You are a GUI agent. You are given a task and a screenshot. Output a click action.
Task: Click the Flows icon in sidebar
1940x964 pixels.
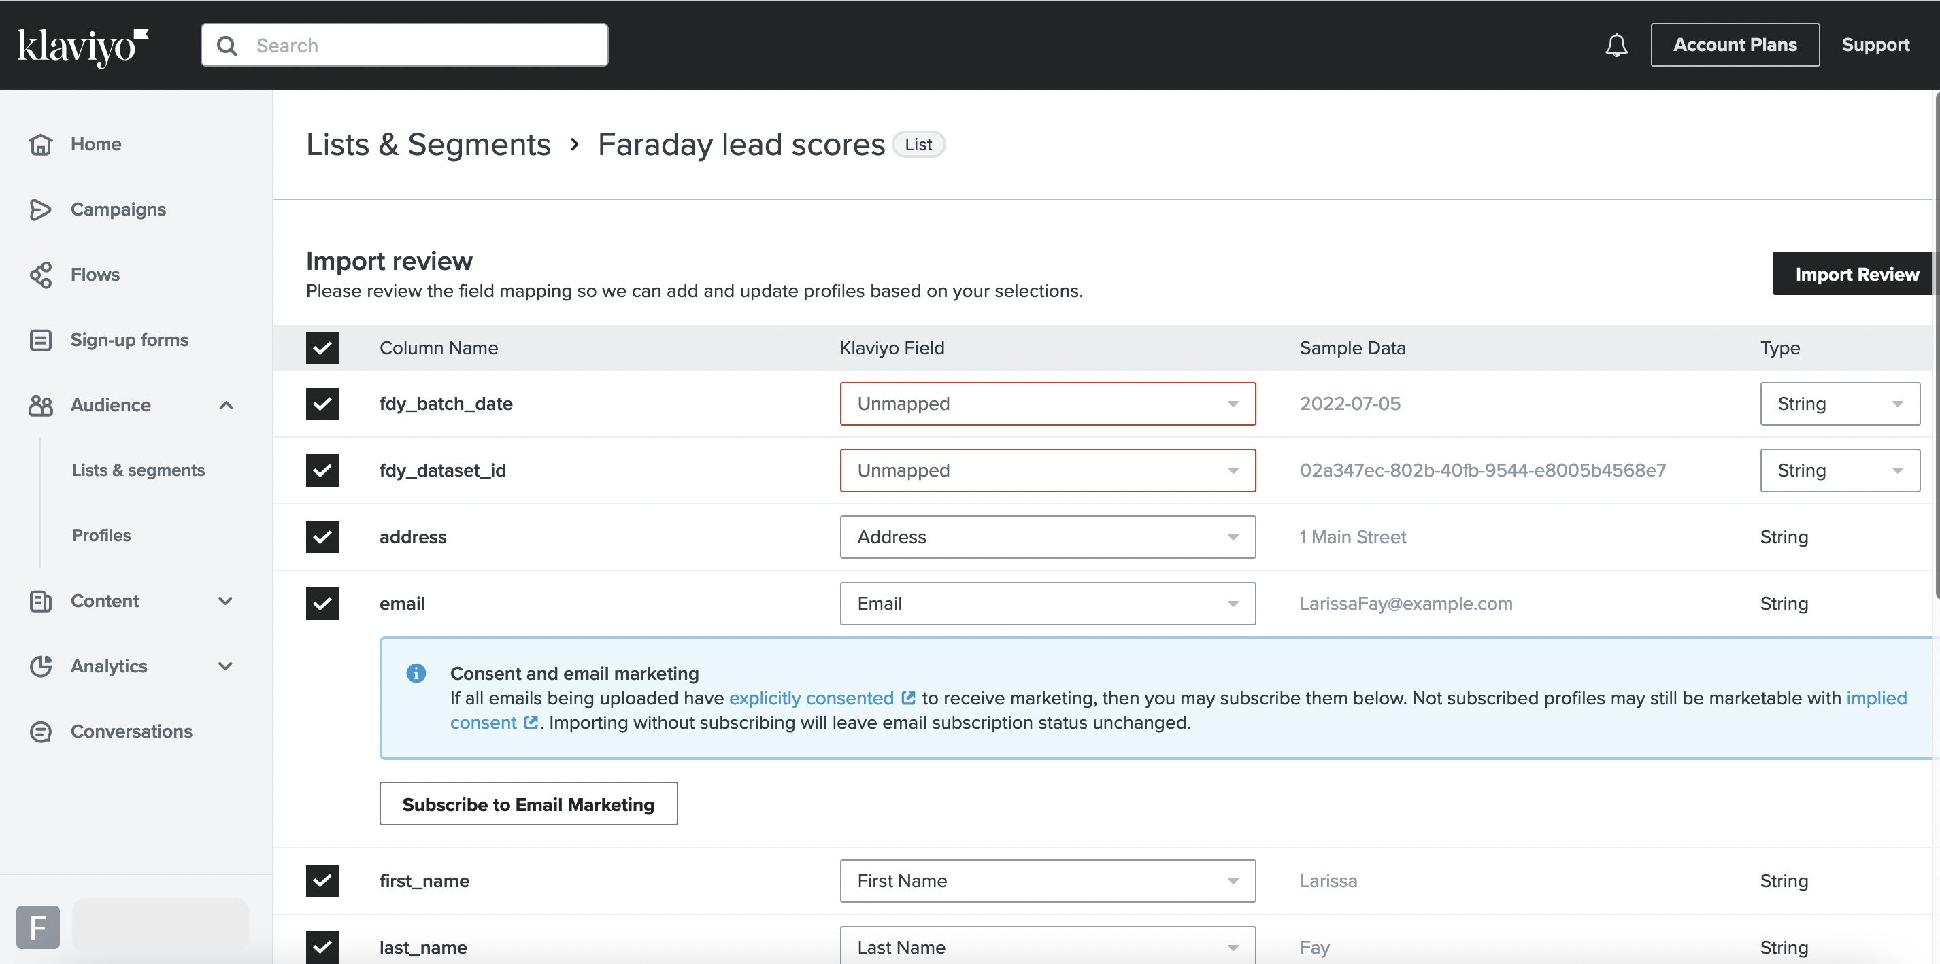click(x=41, y=275)
